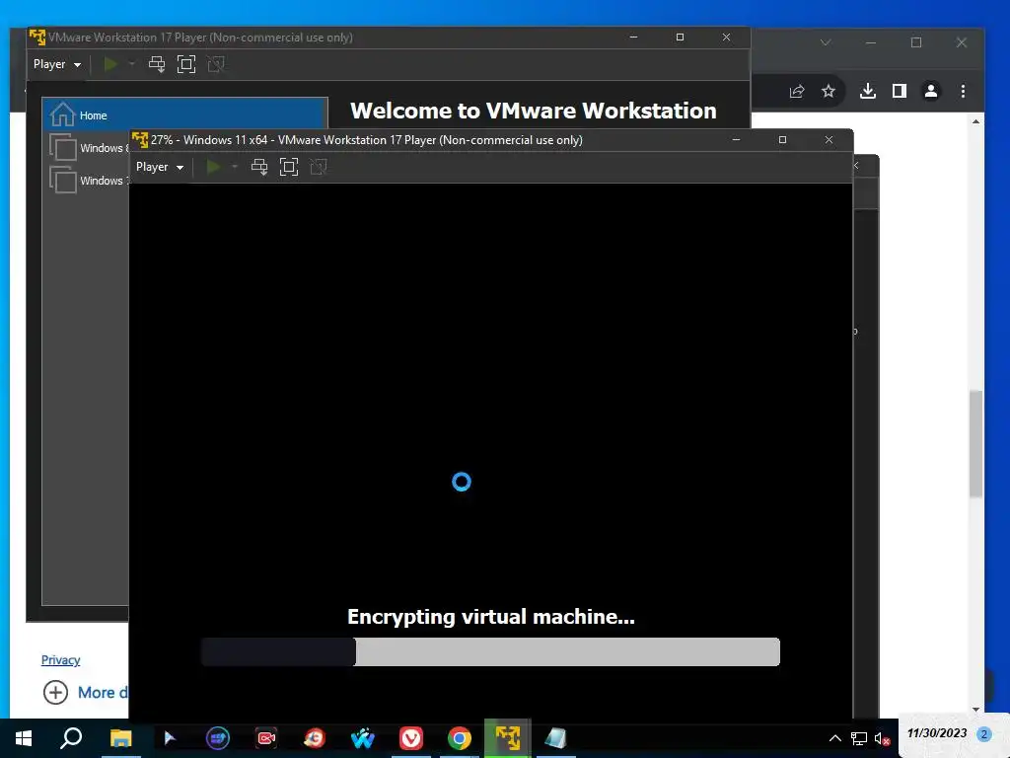
Task: Open the Player menu in back VMware window
Action: 56,64
